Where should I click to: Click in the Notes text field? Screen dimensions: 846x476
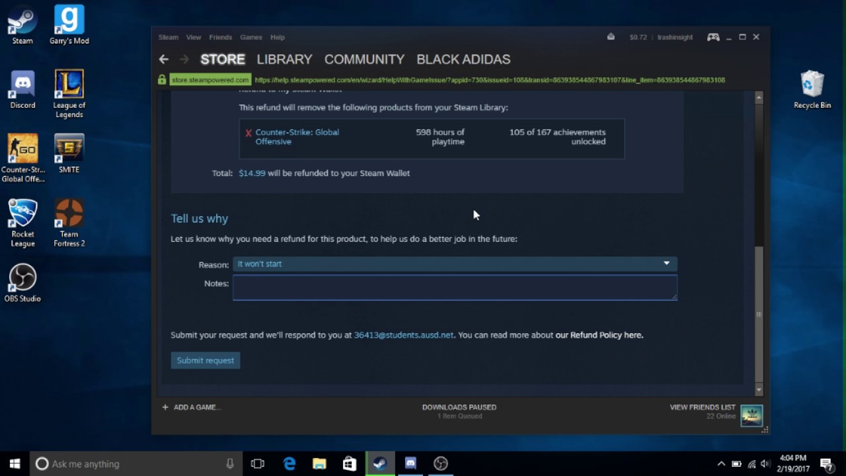(455, 288)
